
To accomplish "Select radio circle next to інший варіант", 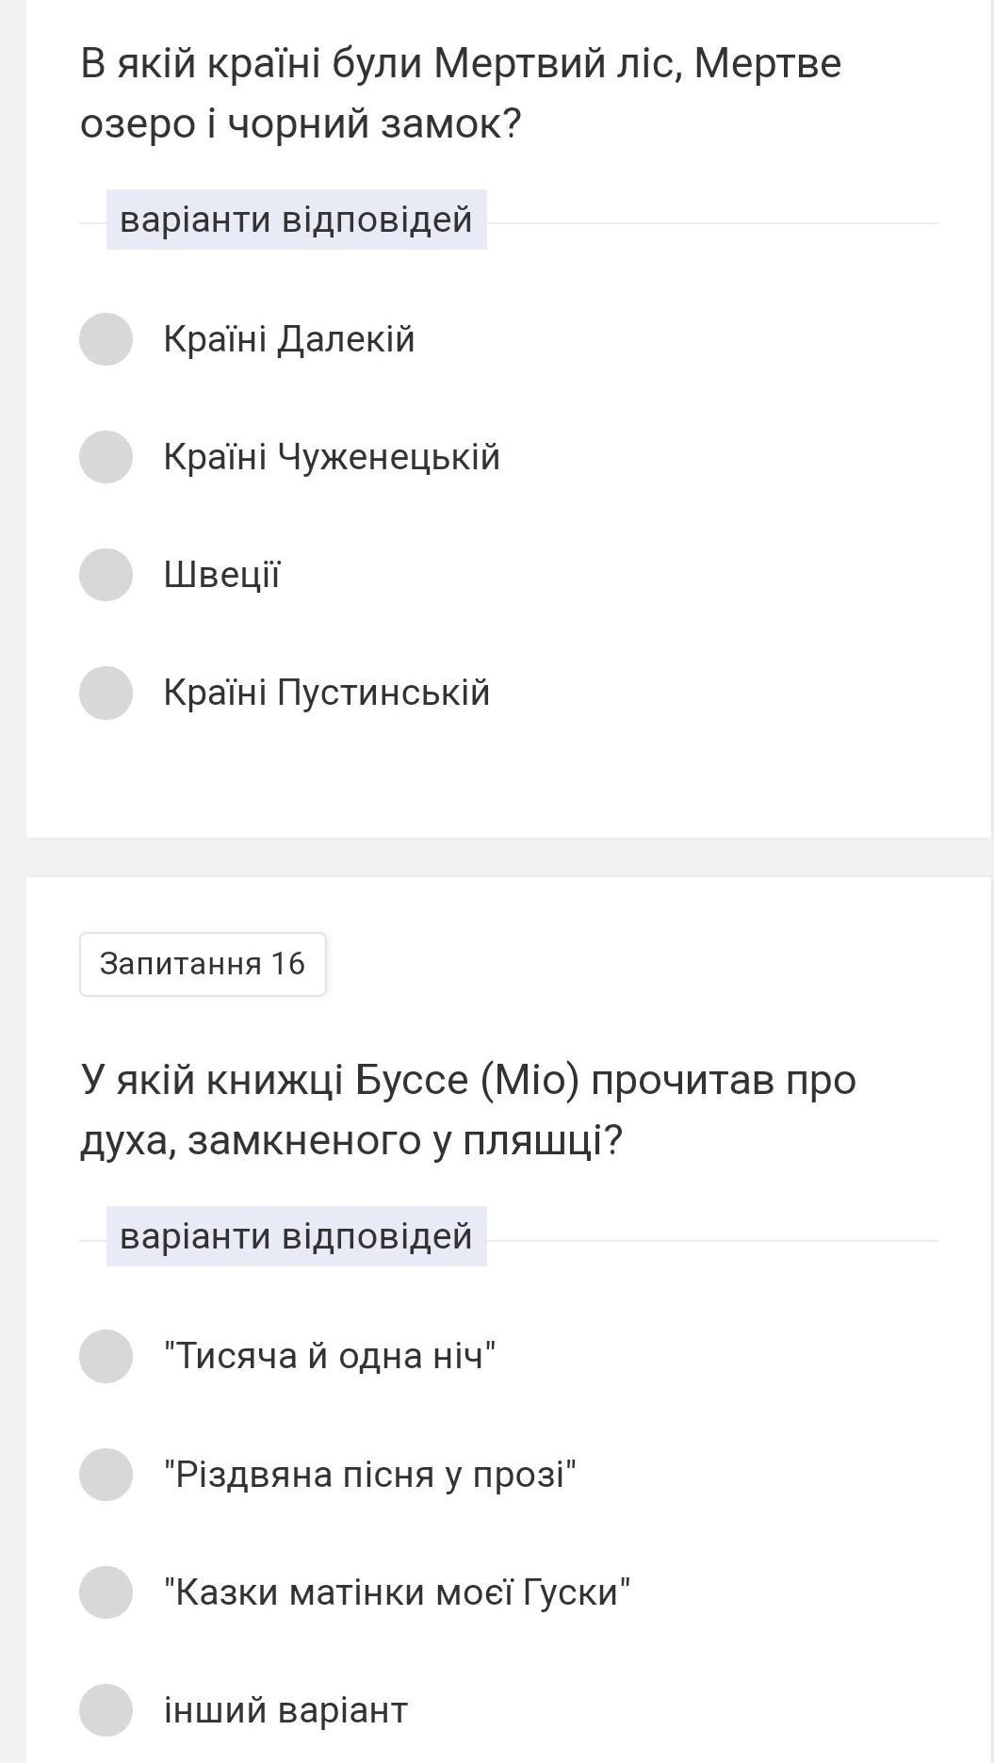I will coord(106,1710).
